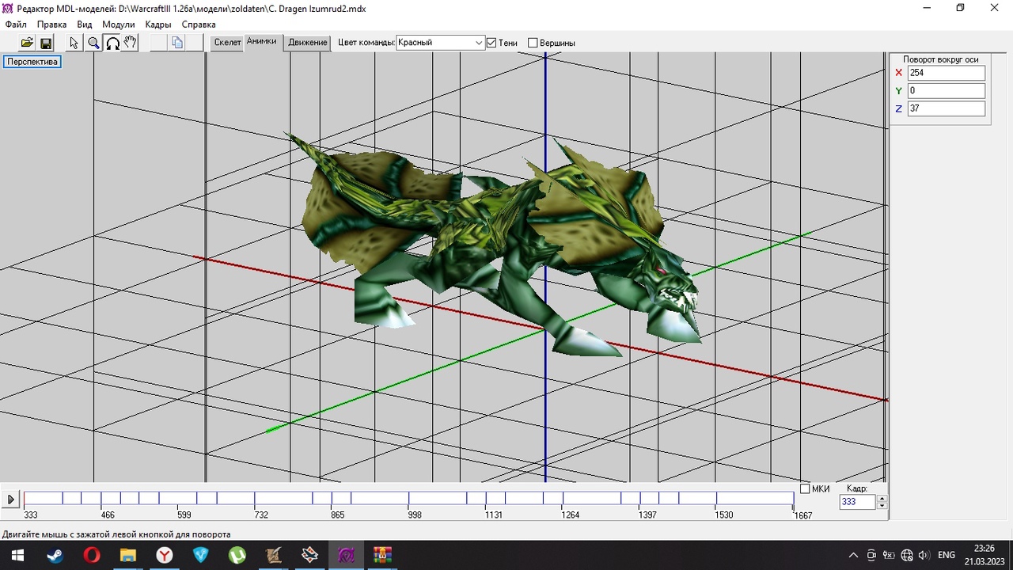Select the arrow pointer tool
This screenshot has width=1013, height=570.
pos(74,43)
